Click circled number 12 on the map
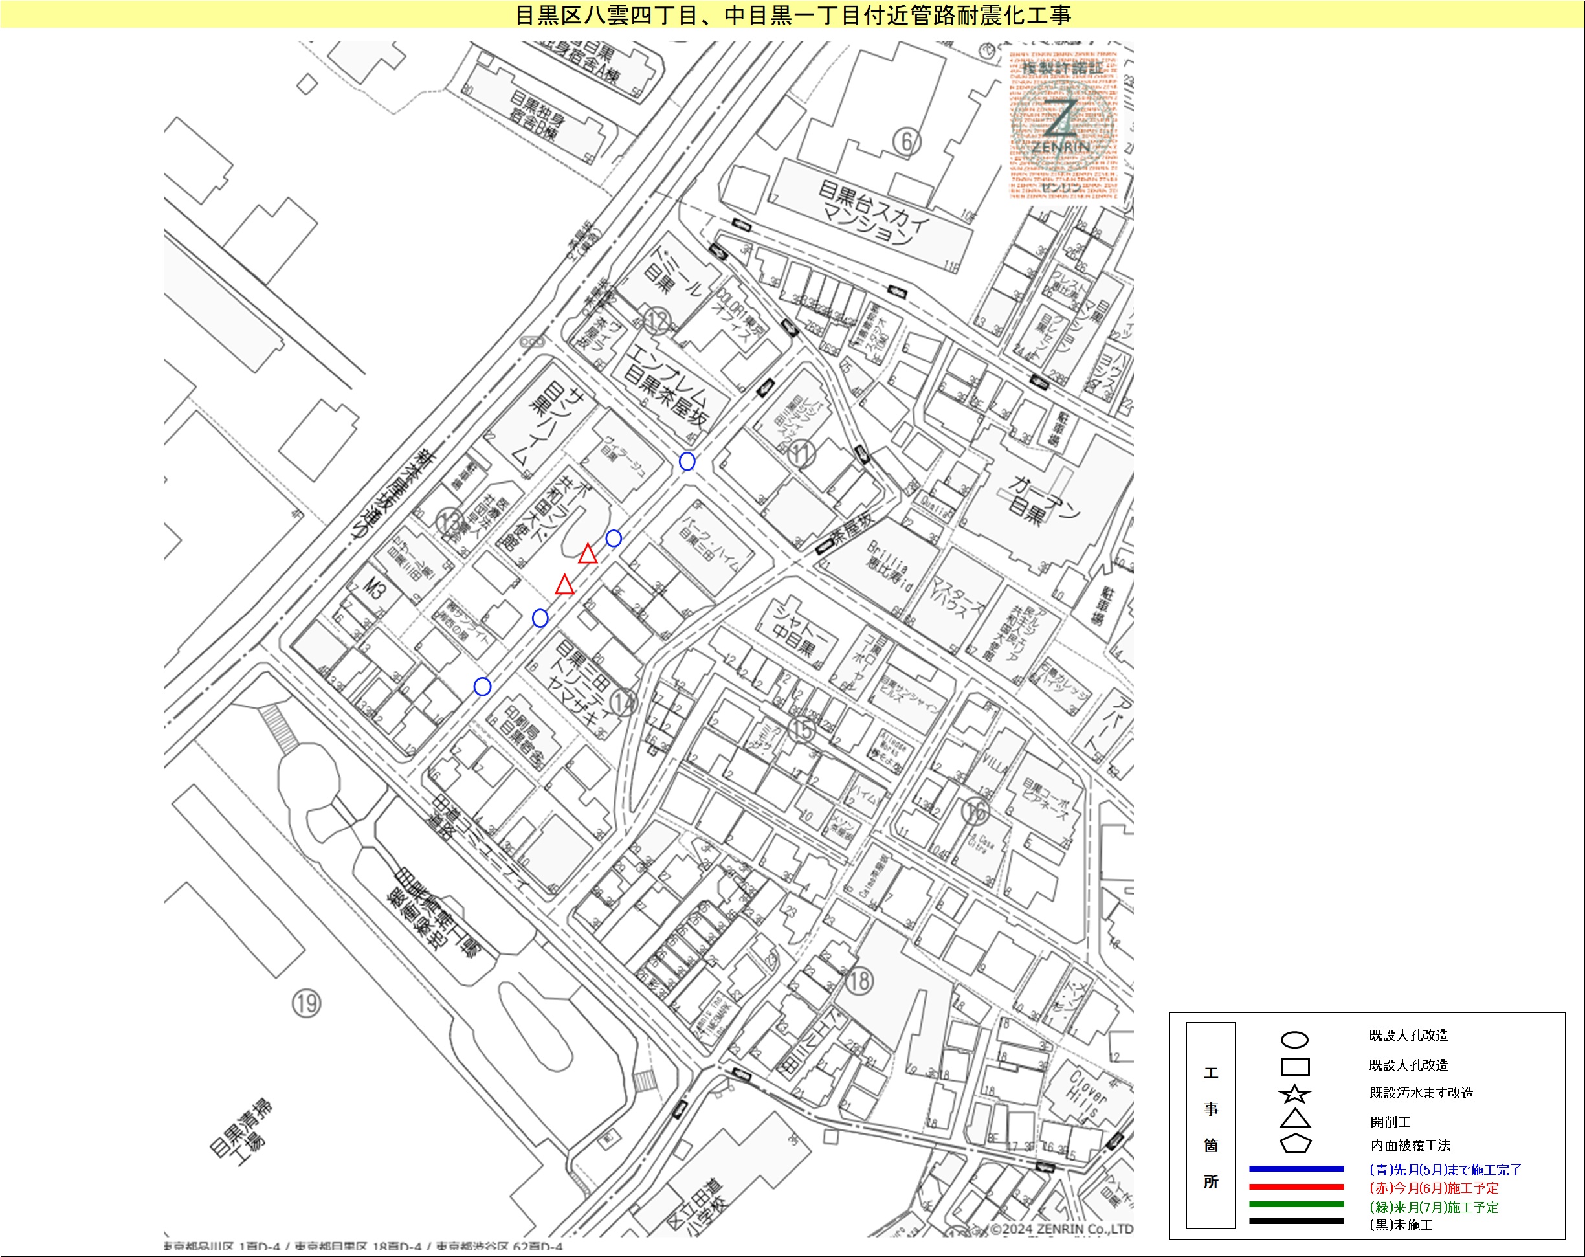This screenshot has width=1585, height=1257. click(656, 321)
